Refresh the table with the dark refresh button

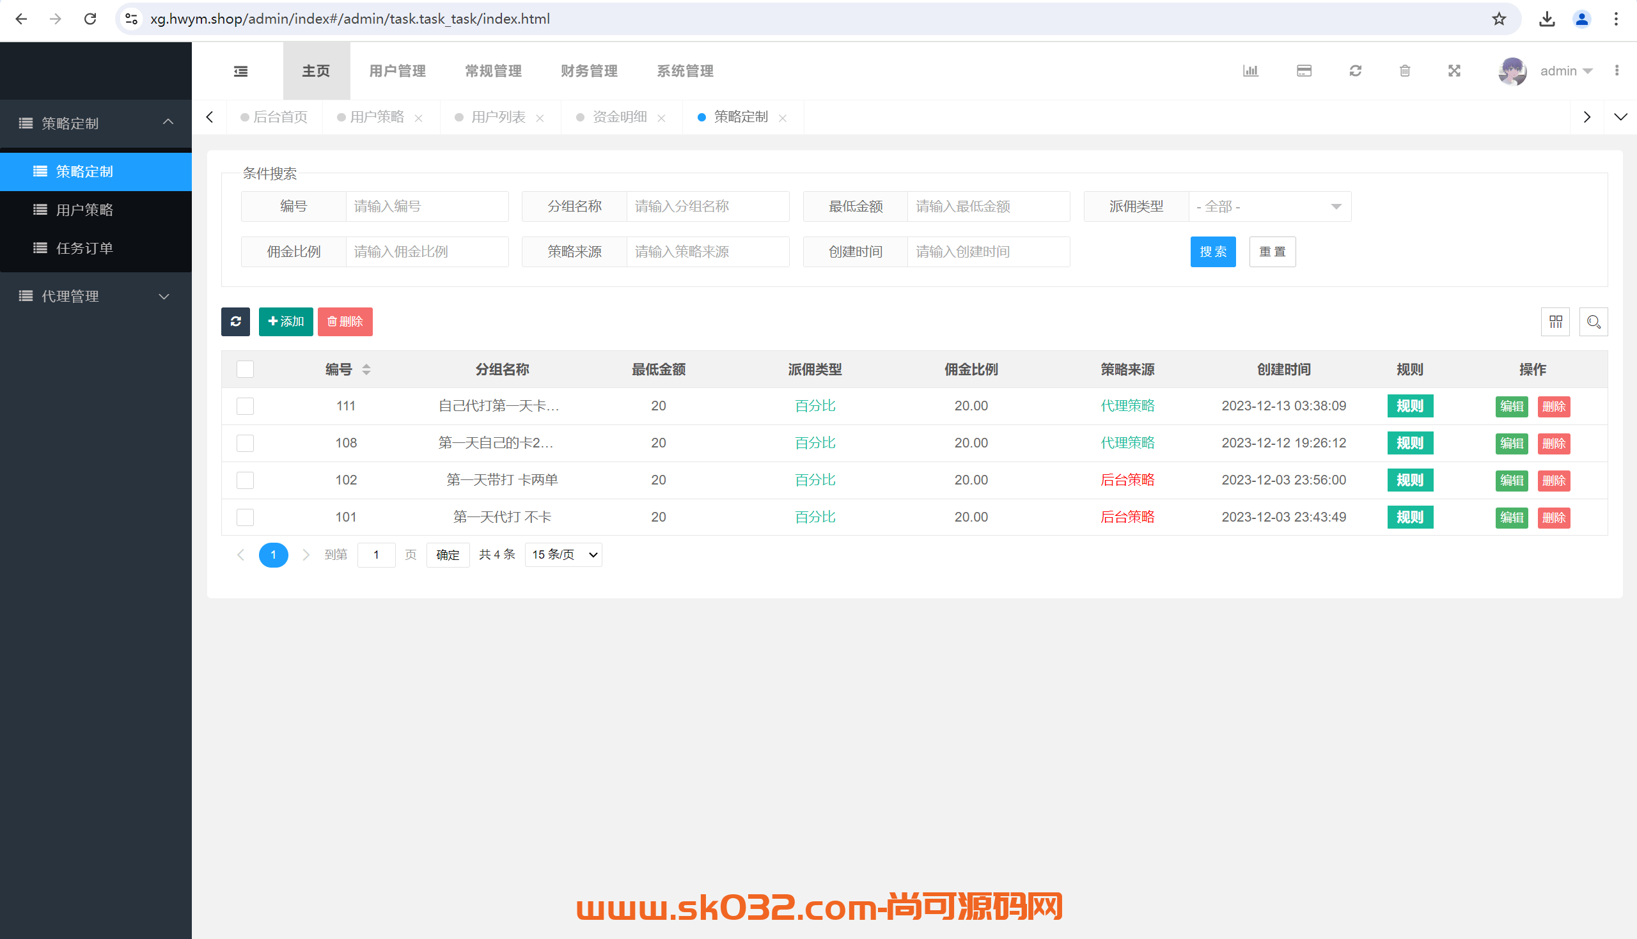point(235,321)
